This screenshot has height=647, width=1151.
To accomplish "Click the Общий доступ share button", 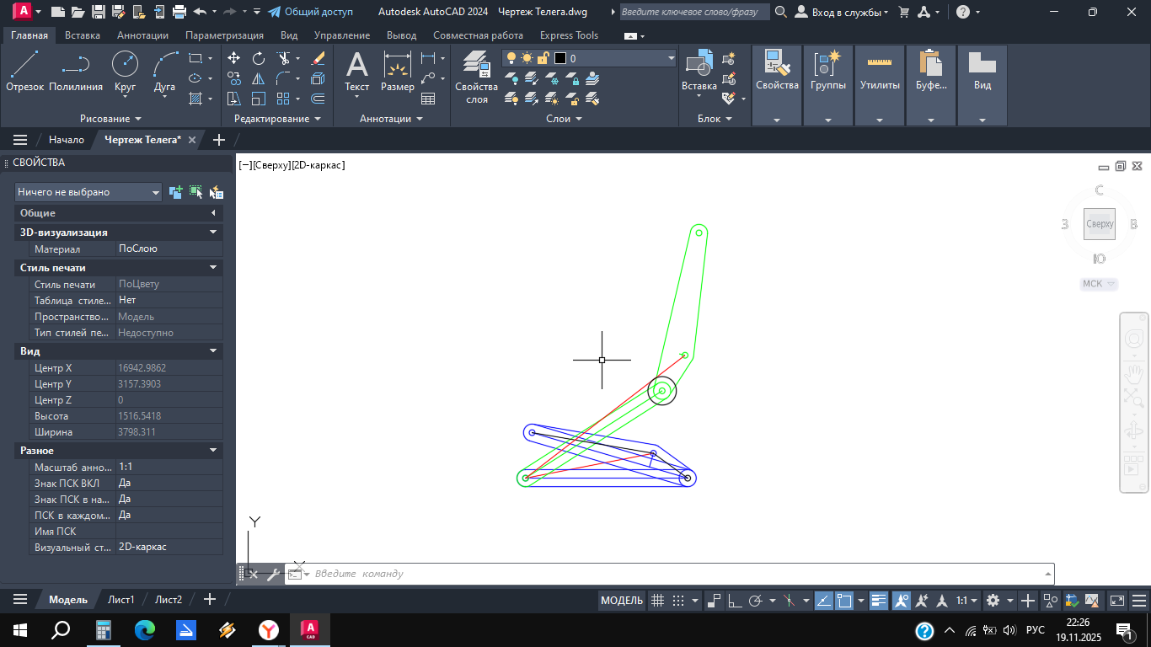I will pos(310,12).
